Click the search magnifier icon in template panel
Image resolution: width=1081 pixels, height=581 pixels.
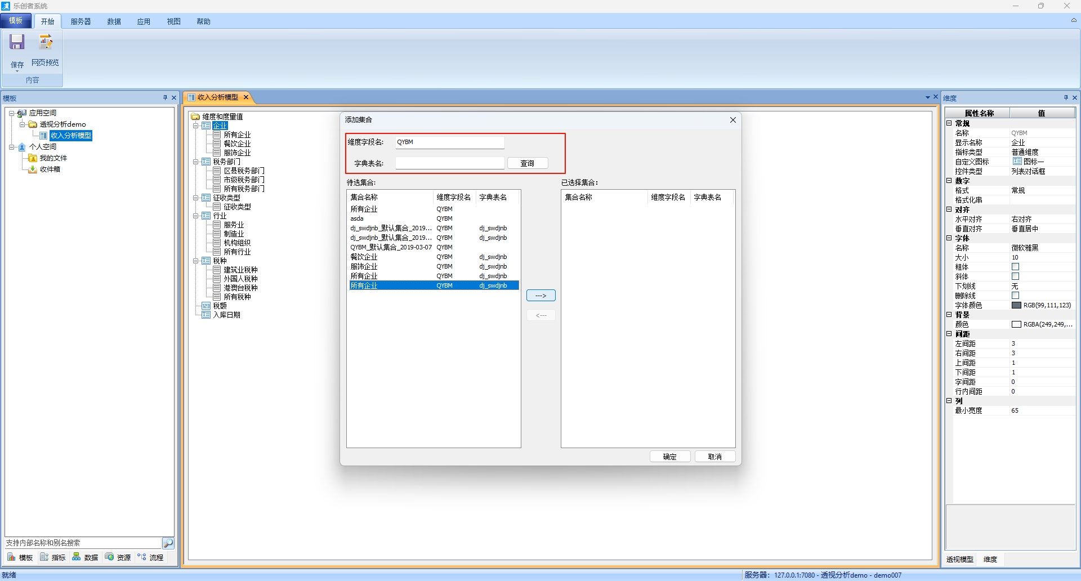click(x=168, y=543)
